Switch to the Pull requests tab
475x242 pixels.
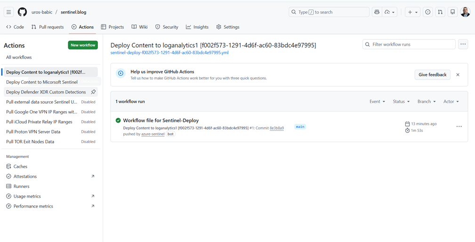[47, 27]
